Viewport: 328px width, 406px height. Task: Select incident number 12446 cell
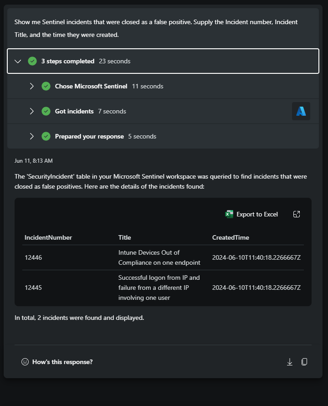(33, 257)
